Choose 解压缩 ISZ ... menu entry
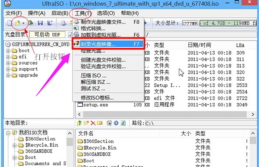Screen dimensions: 259x167 (108, 82)
